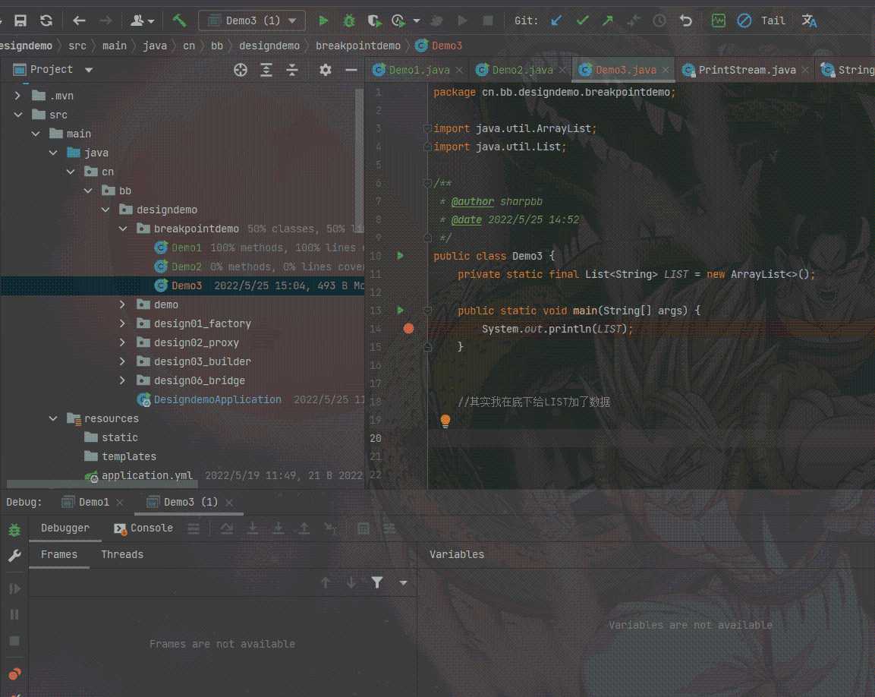The width and height of the screenshot is (875, 697).
Task: Click the Build project hammer icon
Action: click(179, 20)
